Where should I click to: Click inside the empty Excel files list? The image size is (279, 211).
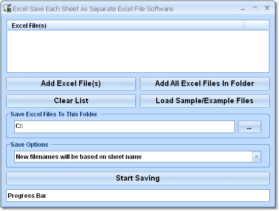click(138, 51)
